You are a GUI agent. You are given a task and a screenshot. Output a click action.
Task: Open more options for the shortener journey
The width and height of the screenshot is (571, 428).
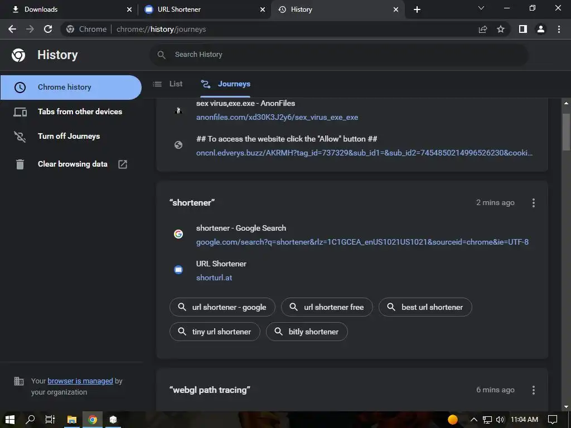pyautogui.click(x=534, y=203)
